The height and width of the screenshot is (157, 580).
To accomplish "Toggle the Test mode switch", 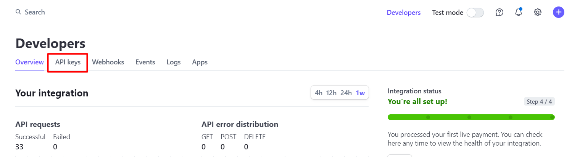I will pyautogui.click(x=475, y=13).
